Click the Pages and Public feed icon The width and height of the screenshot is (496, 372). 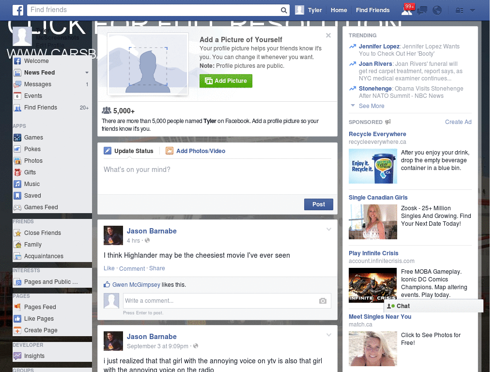[x=17, y=282]
